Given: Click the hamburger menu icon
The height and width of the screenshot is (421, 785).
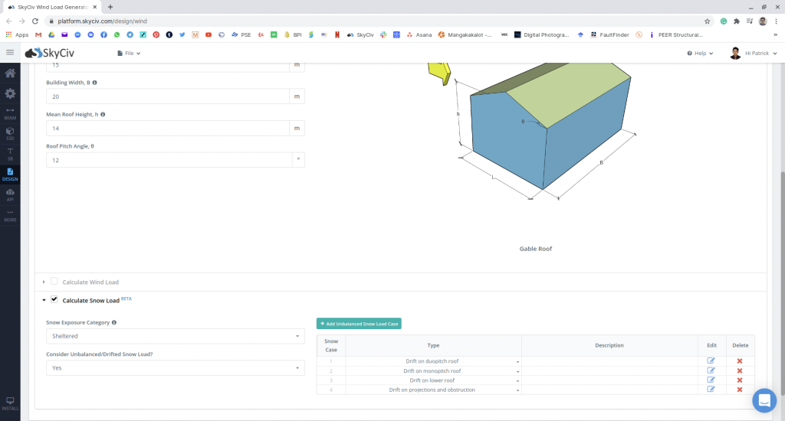Looking at the screenshot, I should [x=10, y=53].
